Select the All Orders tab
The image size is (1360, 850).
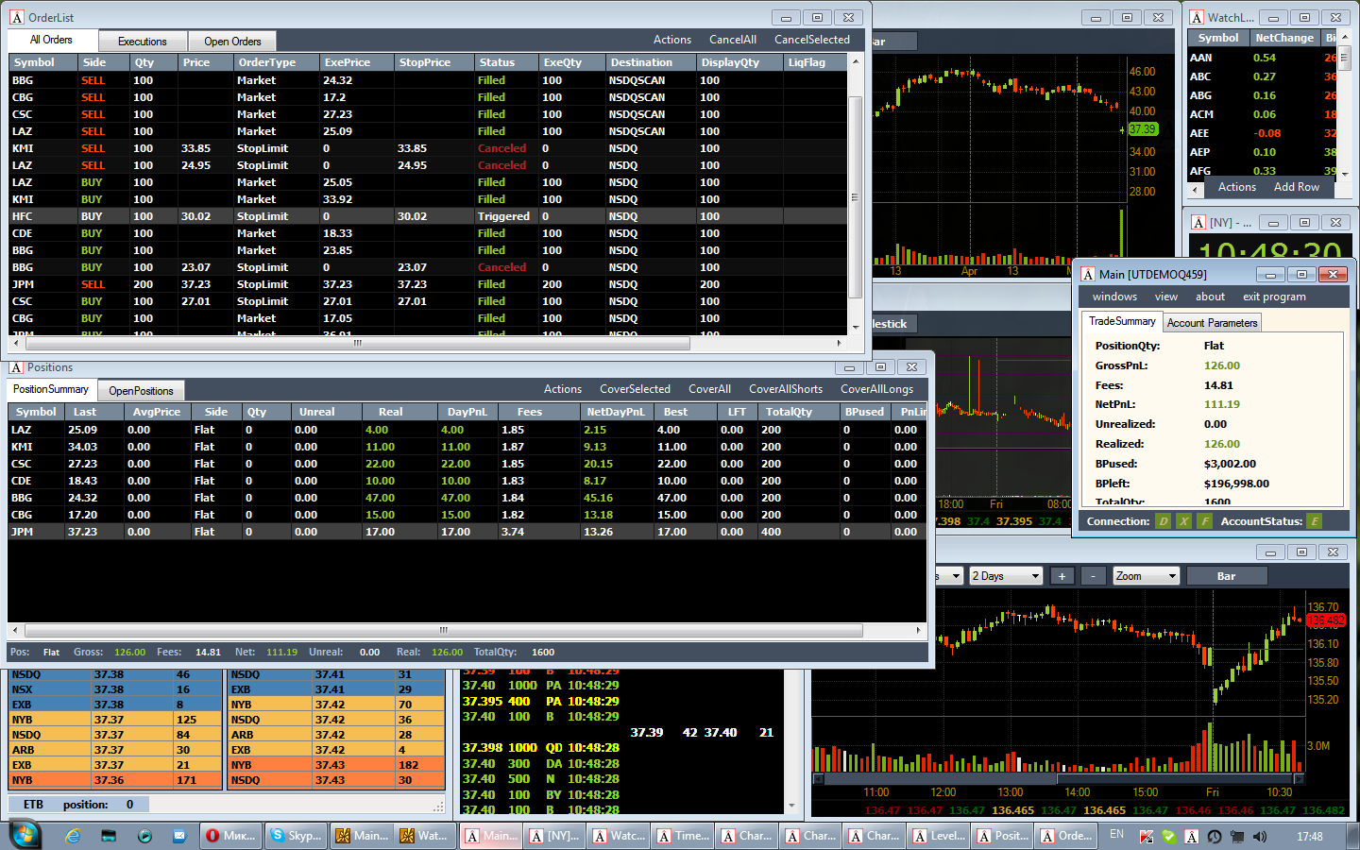51,40
